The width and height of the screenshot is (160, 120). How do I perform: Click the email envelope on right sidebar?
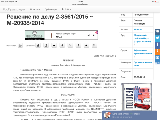[157, 58]
